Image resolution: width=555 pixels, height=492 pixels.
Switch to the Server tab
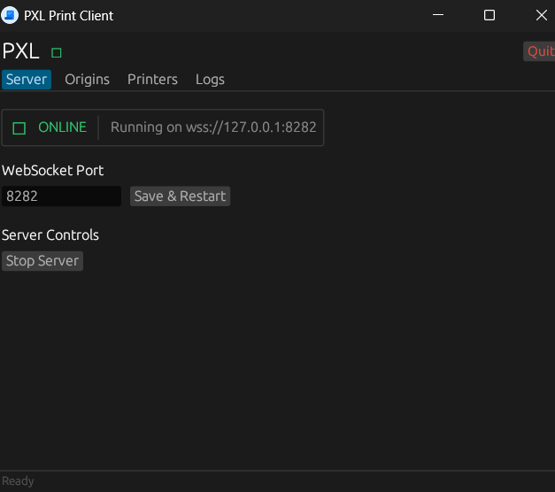(27, 80)
